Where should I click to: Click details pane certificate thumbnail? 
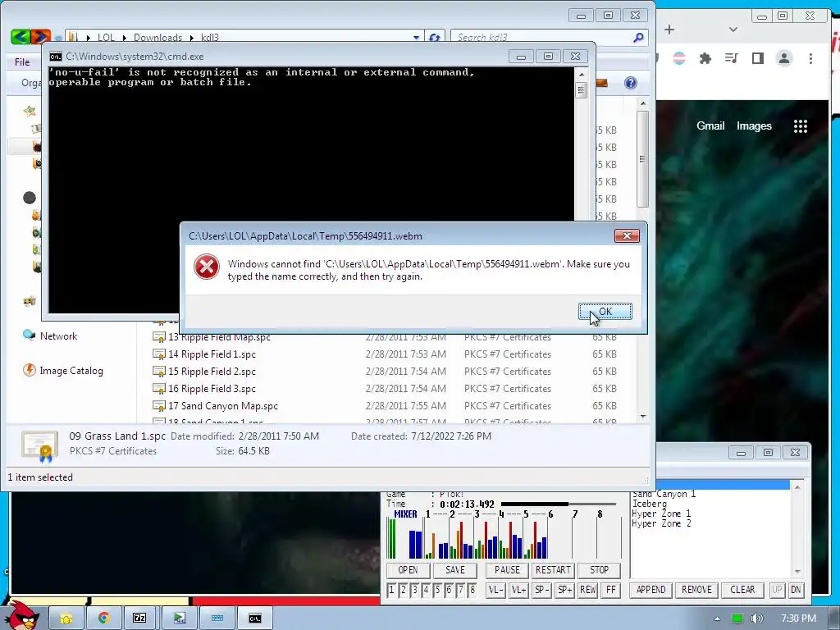[x=39, y=445]
